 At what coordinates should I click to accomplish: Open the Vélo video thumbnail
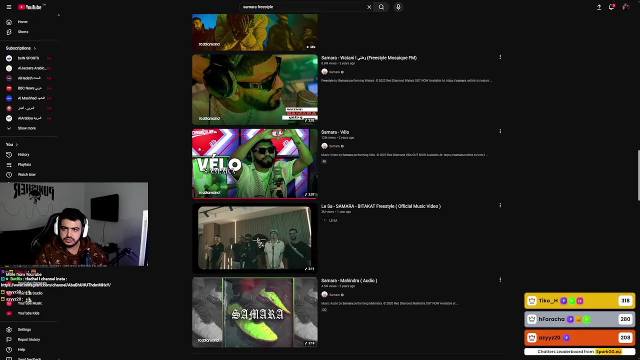click(254, 163)
